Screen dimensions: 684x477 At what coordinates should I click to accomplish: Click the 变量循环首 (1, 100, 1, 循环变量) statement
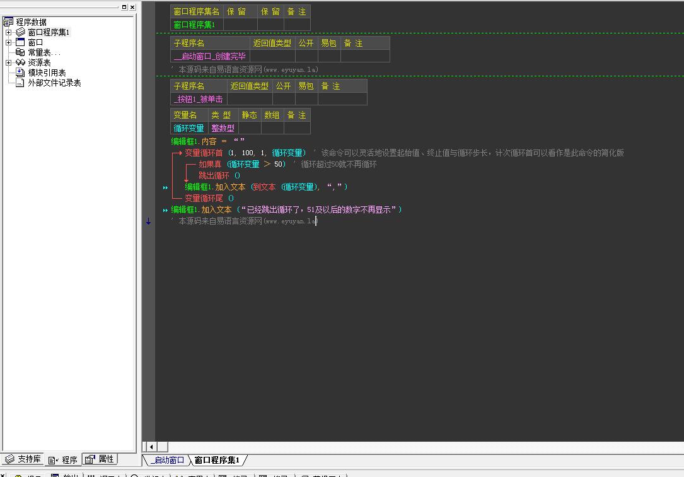(x=246, y=153)
